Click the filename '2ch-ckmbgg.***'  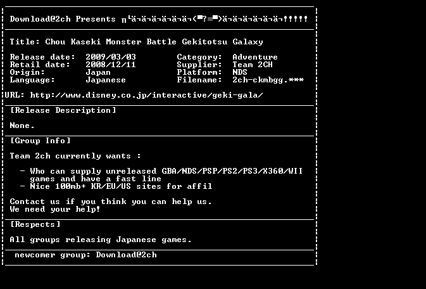268,80
